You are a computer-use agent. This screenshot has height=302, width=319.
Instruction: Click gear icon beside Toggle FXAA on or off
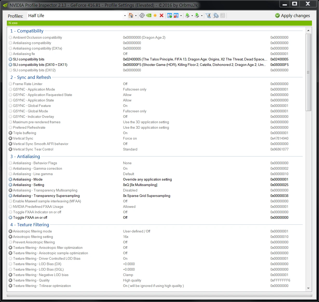[10, 217]
